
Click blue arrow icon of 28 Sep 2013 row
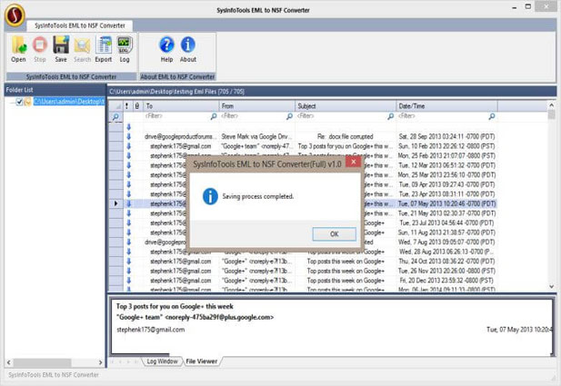click(129, 136)
